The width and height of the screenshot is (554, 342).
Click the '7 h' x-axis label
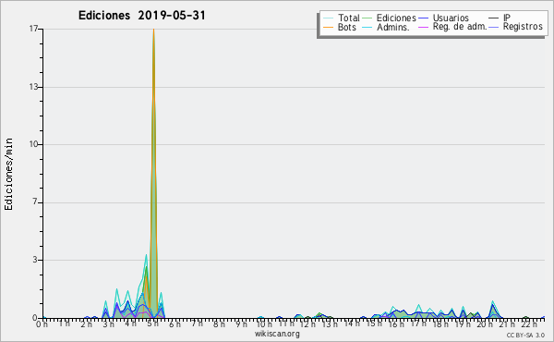(x=197, y=324)
